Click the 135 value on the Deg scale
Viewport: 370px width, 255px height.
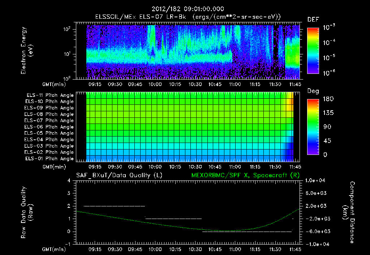coord(328,113)
